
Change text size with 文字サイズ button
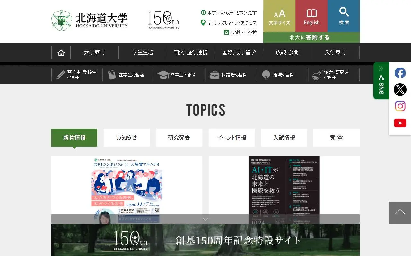(279, 16)
